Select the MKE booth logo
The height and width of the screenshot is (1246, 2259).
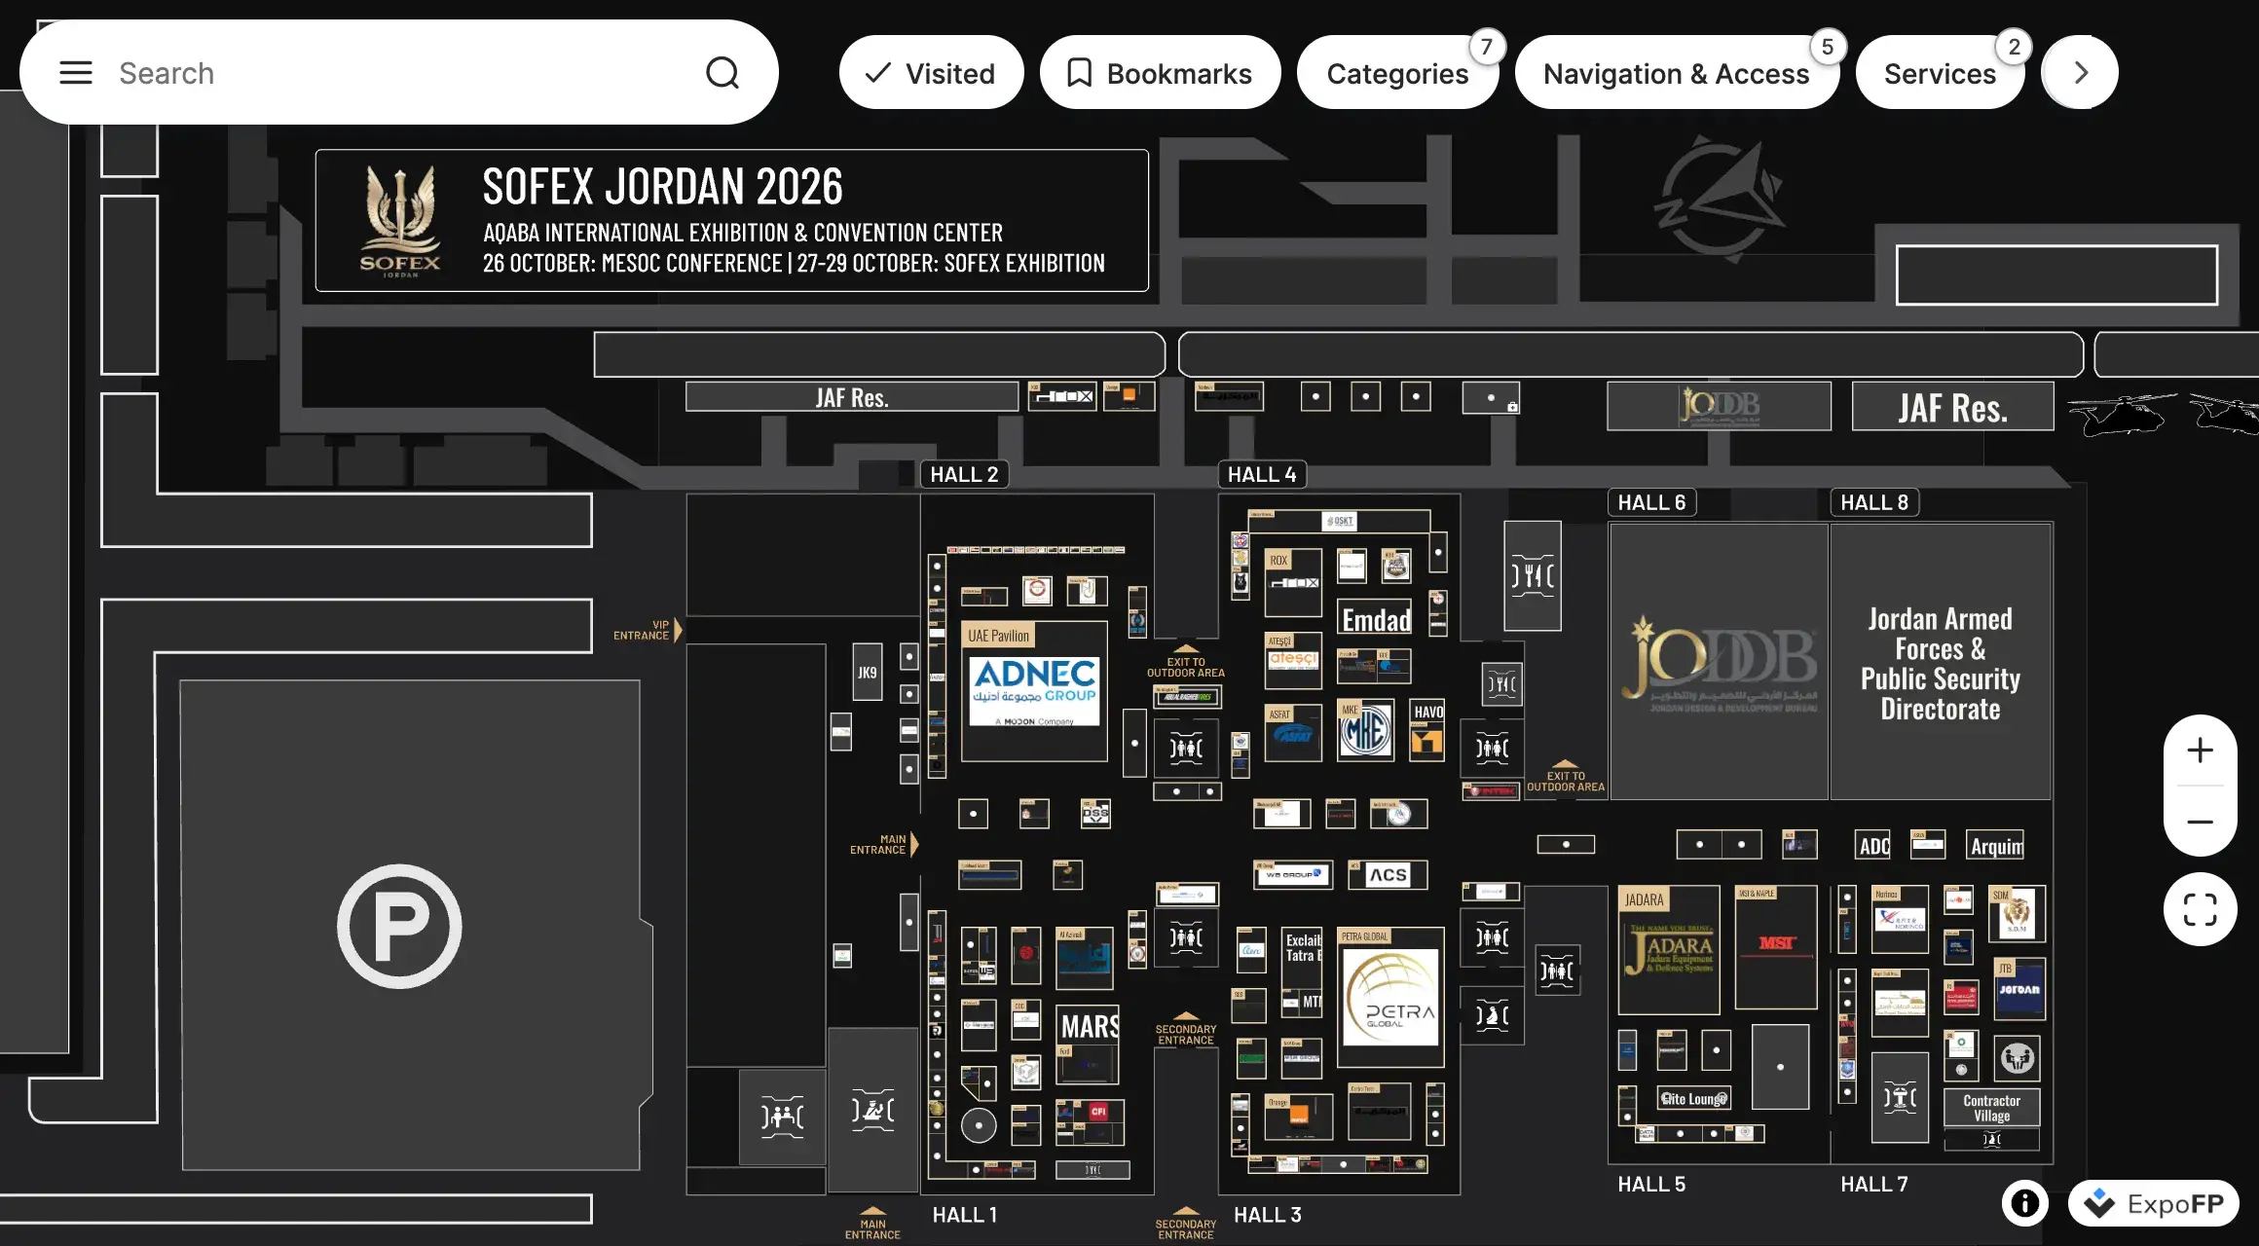(x=1365, y=730)
